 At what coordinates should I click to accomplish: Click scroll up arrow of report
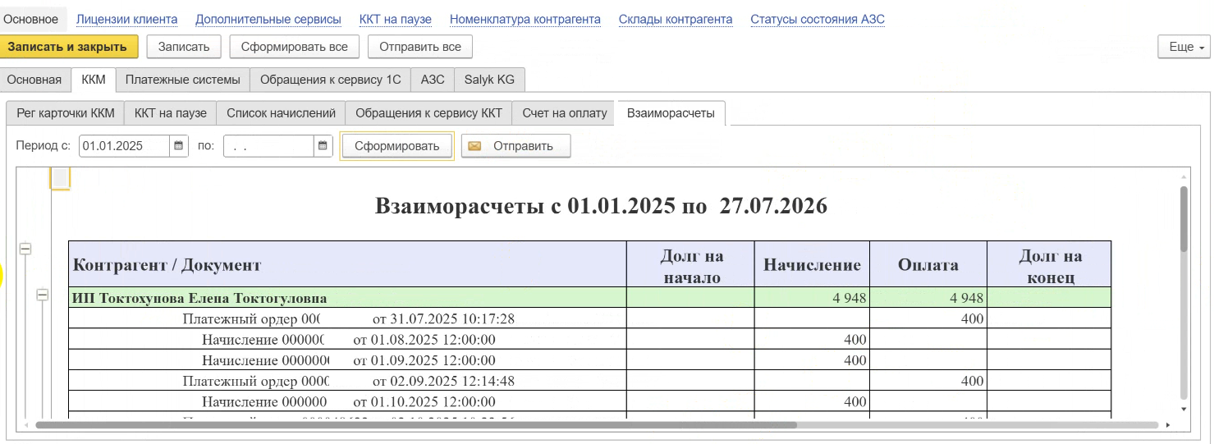coord(1184,176)
